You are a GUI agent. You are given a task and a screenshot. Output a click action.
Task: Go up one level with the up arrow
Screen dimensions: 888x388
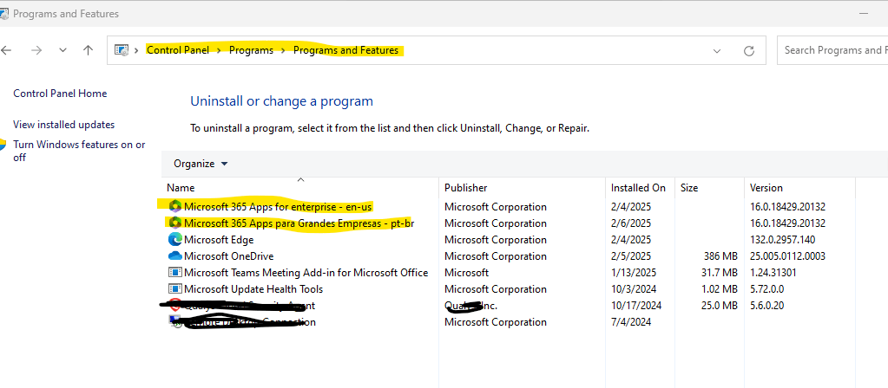88,50
